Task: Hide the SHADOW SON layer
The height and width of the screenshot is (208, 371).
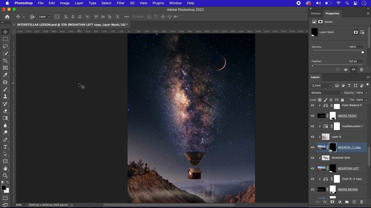Action: click(x=312, y=158)
